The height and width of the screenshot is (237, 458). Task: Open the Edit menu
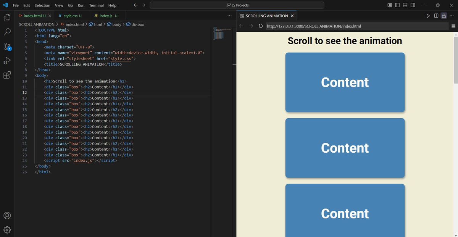[x=27, y=5]
